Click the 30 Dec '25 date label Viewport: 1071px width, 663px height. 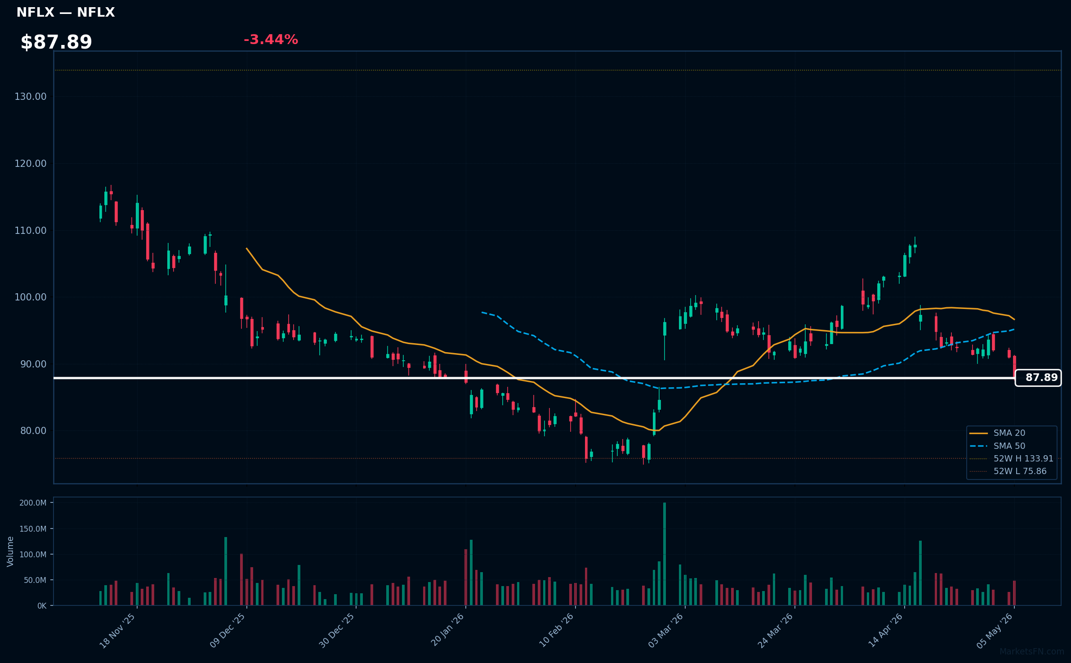click(337, 631)
